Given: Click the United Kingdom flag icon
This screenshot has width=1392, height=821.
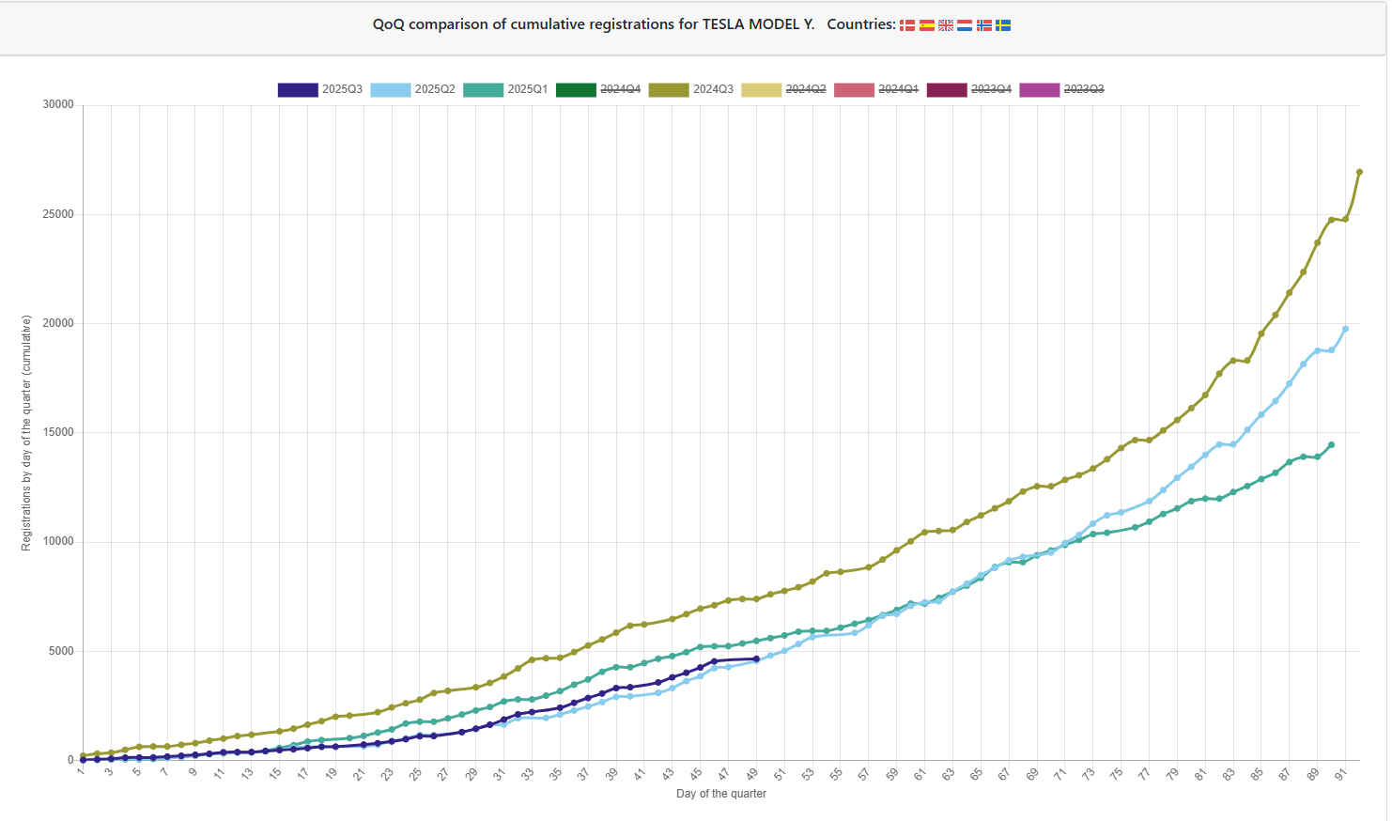Looking at the screenshot, I should click(946, 25).
